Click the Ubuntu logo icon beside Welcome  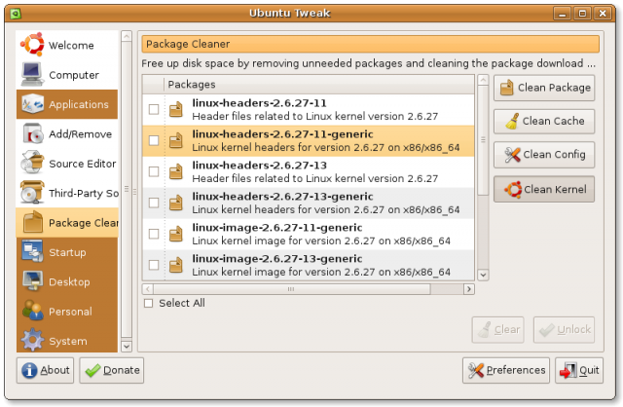pos(32,45)
